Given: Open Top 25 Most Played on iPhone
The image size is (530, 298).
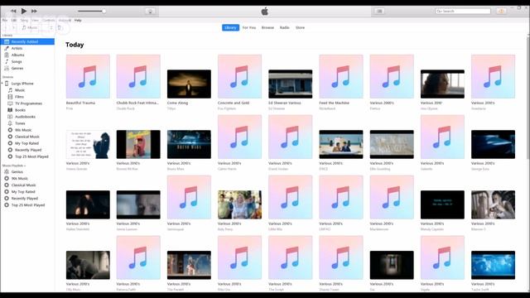Looking at the screenshot, I should click(27, 156).
